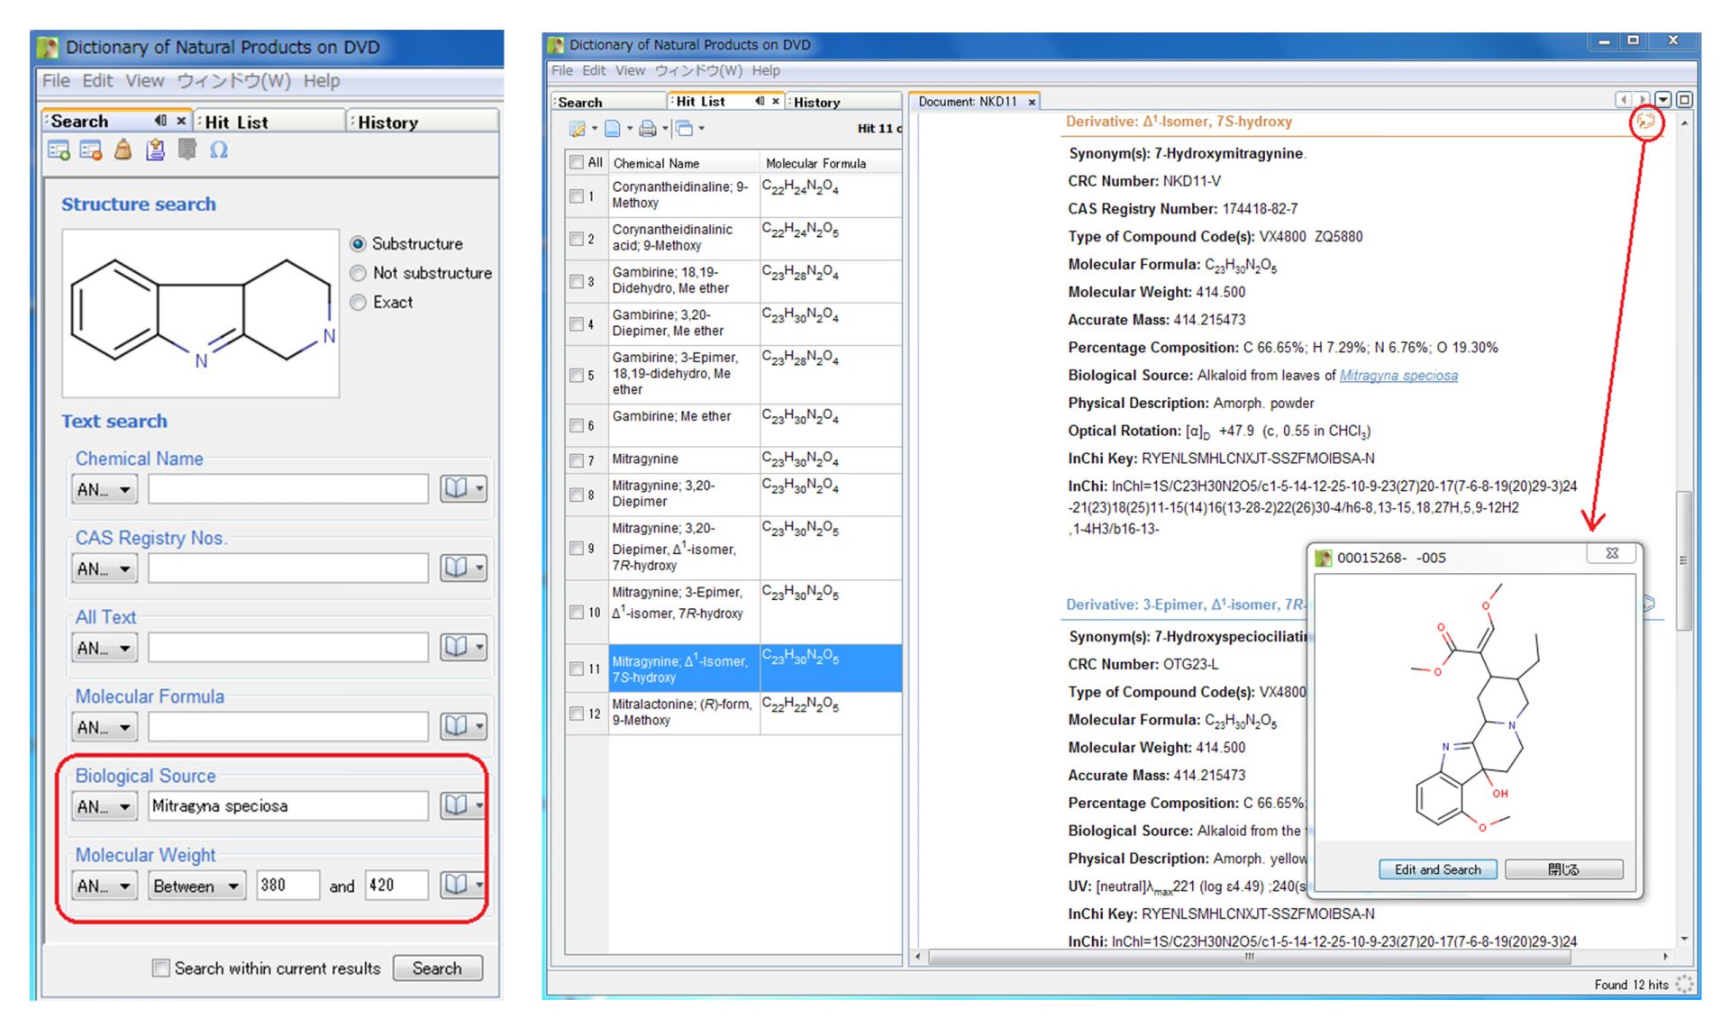The width and height of the screenshot is (1730, 1027).
Task: Click the edit hit list pencil icon
Action: point(578,129)
